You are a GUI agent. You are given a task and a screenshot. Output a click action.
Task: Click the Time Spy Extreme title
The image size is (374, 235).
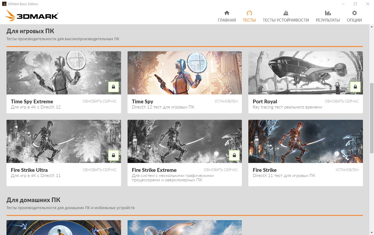32,101
